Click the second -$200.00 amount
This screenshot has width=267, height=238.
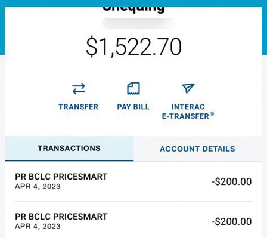pyautogui.click(x=232, y=221)
